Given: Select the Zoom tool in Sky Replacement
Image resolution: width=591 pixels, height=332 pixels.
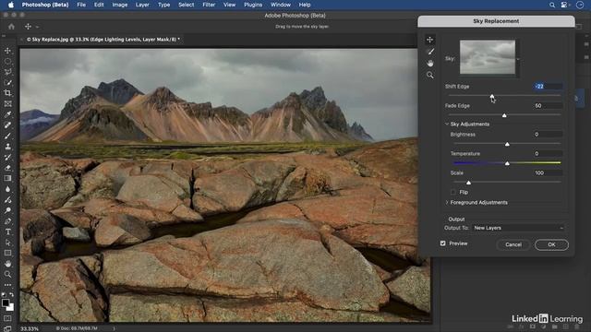Looking at the screenshot, I should click(430, 76).
